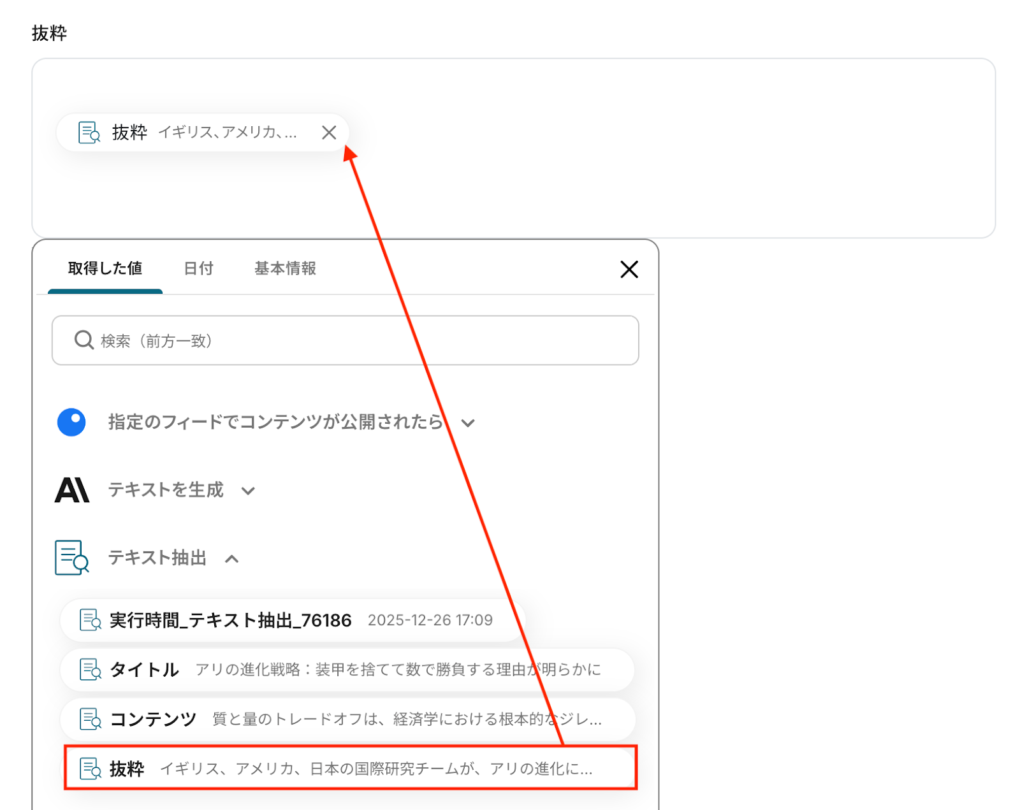Focus the 検索（前方一致） search field
Viewport: 1020px width, 810px height.
345,340
